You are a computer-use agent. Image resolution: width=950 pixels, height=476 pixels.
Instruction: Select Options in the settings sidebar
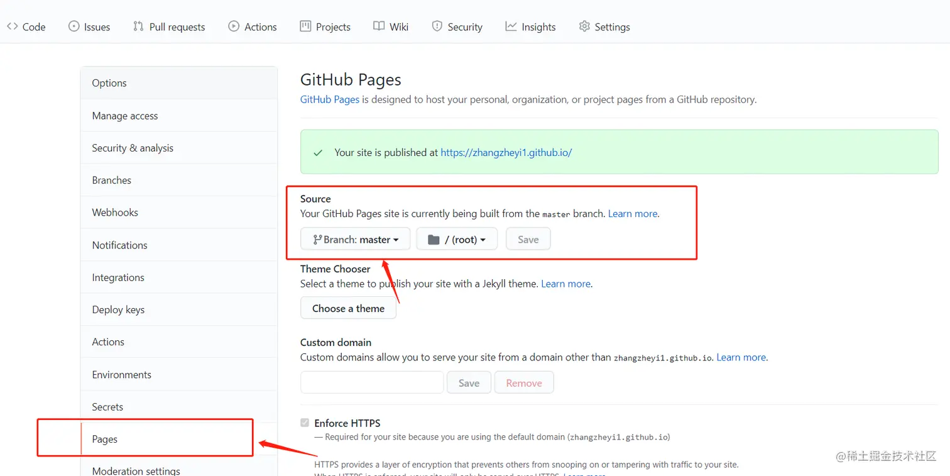pos(179,83)
